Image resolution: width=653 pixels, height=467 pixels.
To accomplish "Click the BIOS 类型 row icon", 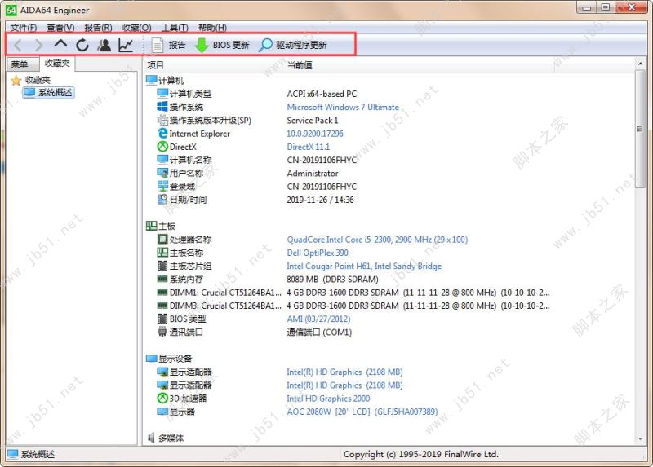I will coord(162,319).
